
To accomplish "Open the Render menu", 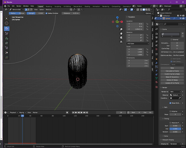I will 19,6.
